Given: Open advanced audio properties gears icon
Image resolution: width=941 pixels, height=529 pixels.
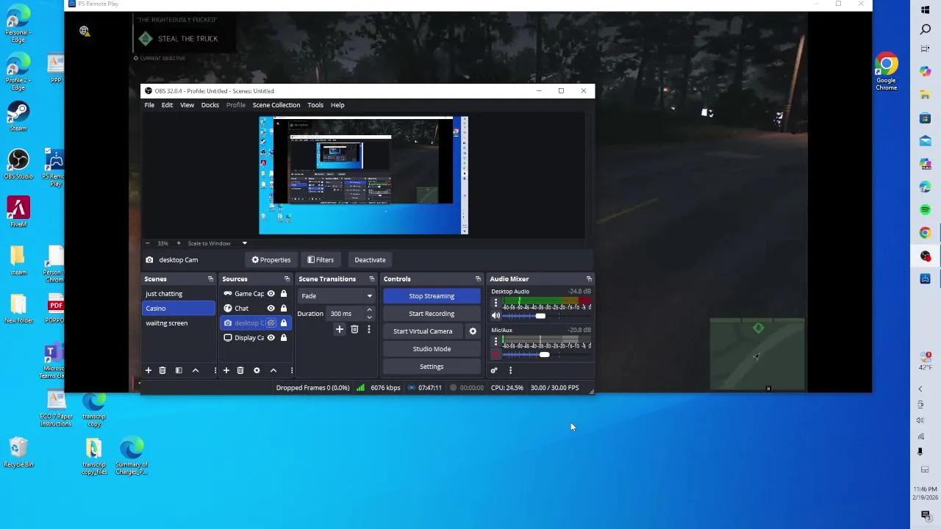Looking at the screenshot, I should (494, 370).
